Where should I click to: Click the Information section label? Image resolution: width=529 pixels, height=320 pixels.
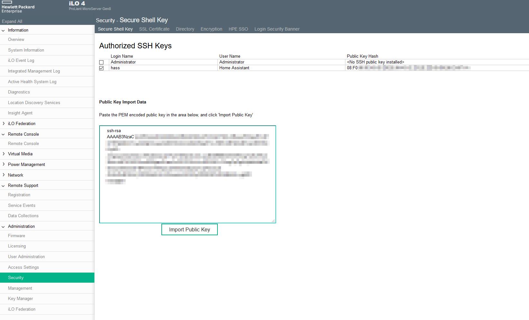tap(18, 30)
